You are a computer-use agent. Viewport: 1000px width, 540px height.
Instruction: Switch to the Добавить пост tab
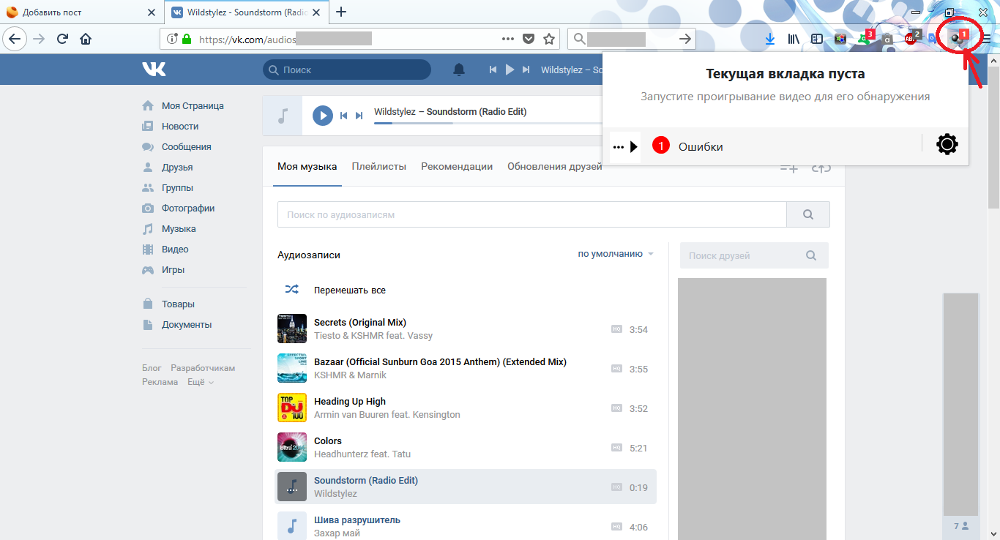81,12
